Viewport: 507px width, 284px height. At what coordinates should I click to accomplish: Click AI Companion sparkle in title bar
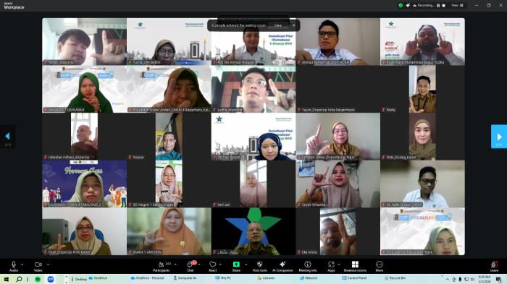(x=408, y=6)
